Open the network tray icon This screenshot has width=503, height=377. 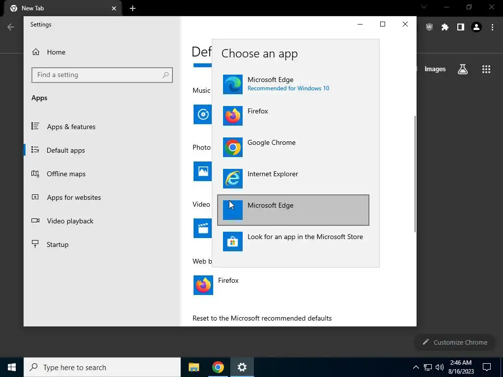(x=428, y=367)
